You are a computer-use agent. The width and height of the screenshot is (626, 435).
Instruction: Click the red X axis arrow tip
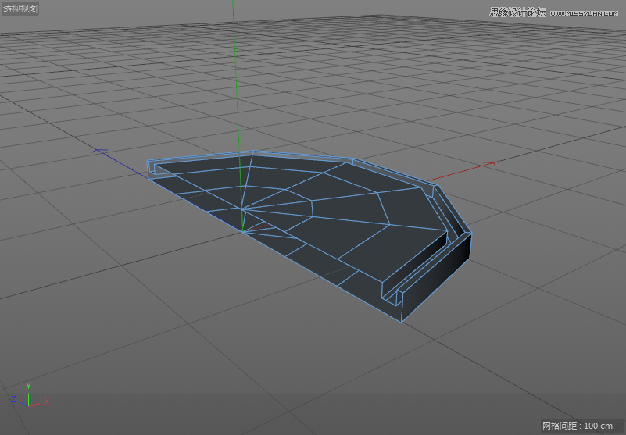(x=494, y=163)
